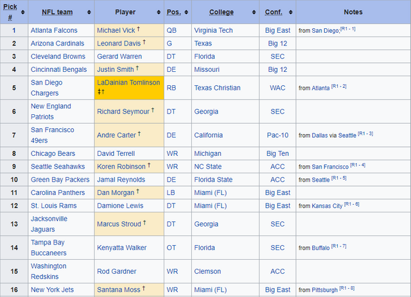This screenshot has width=411, height=297.
Task: Open the Arizona Cardinals link
Action: (x=57, y=44)
